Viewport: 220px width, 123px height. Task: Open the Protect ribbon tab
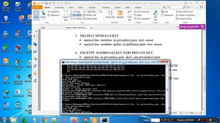tap(92, 8)
